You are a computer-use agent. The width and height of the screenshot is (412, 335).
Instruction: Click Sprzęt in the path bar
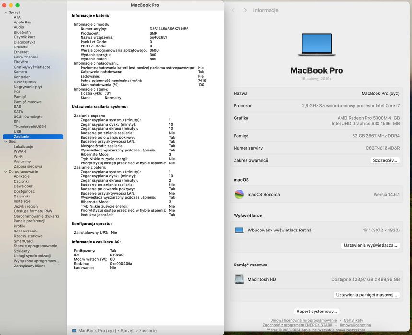pyautogui.click(x=127, y=331)
